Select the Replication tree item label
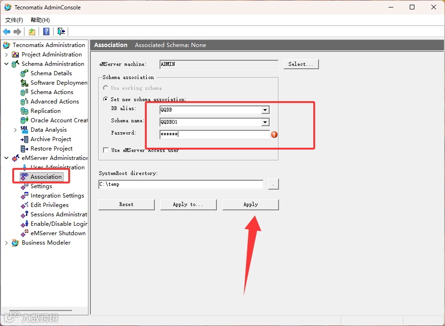 pyautogui.click(x=46, y=111)
